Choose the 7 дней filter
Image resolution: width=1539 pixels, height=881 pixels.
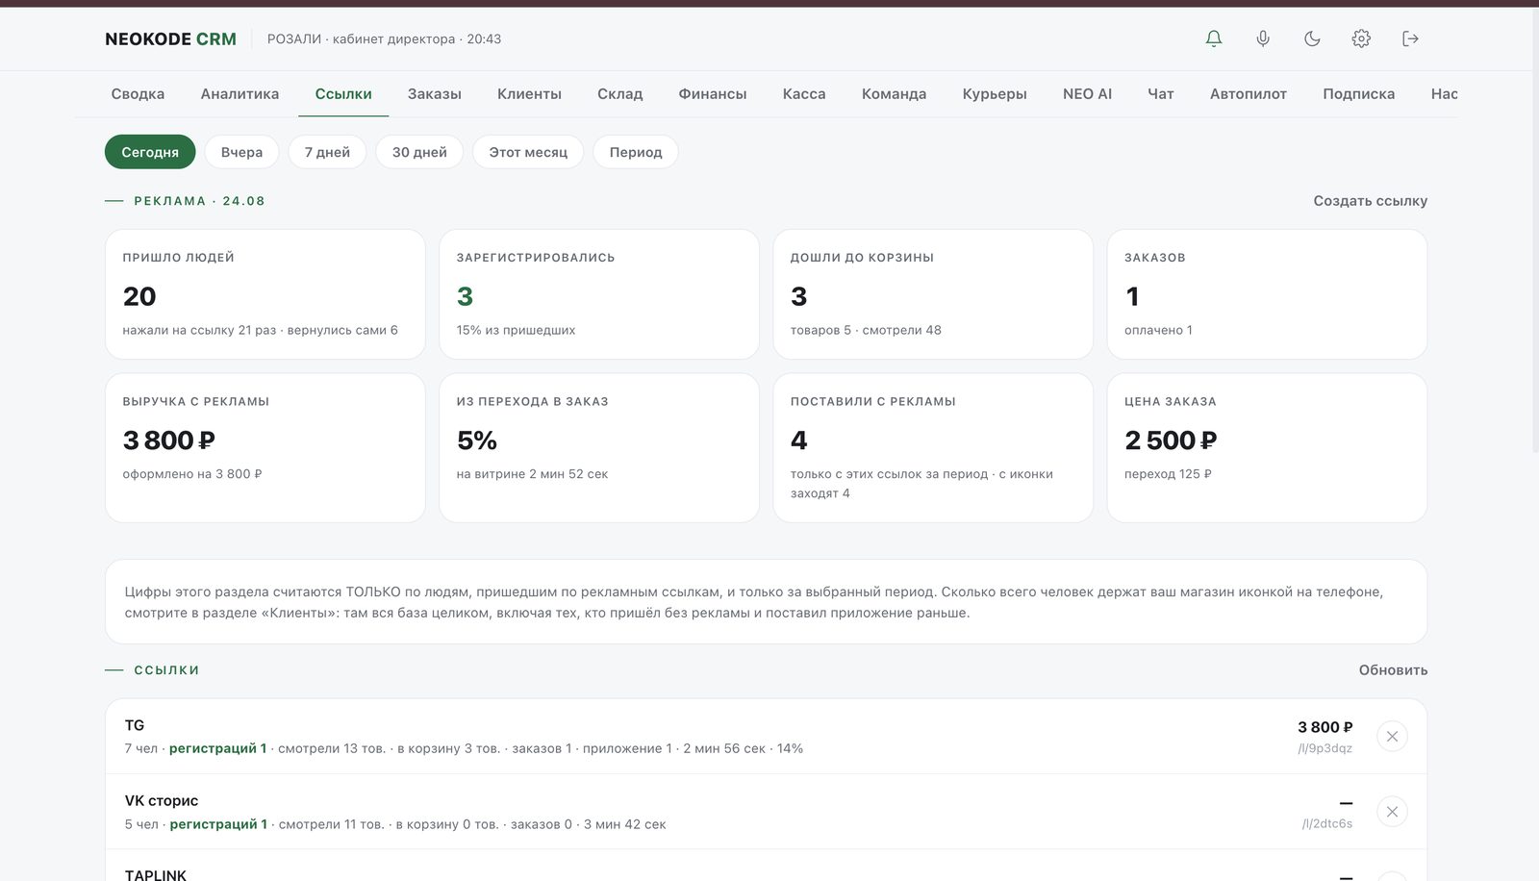327,152
